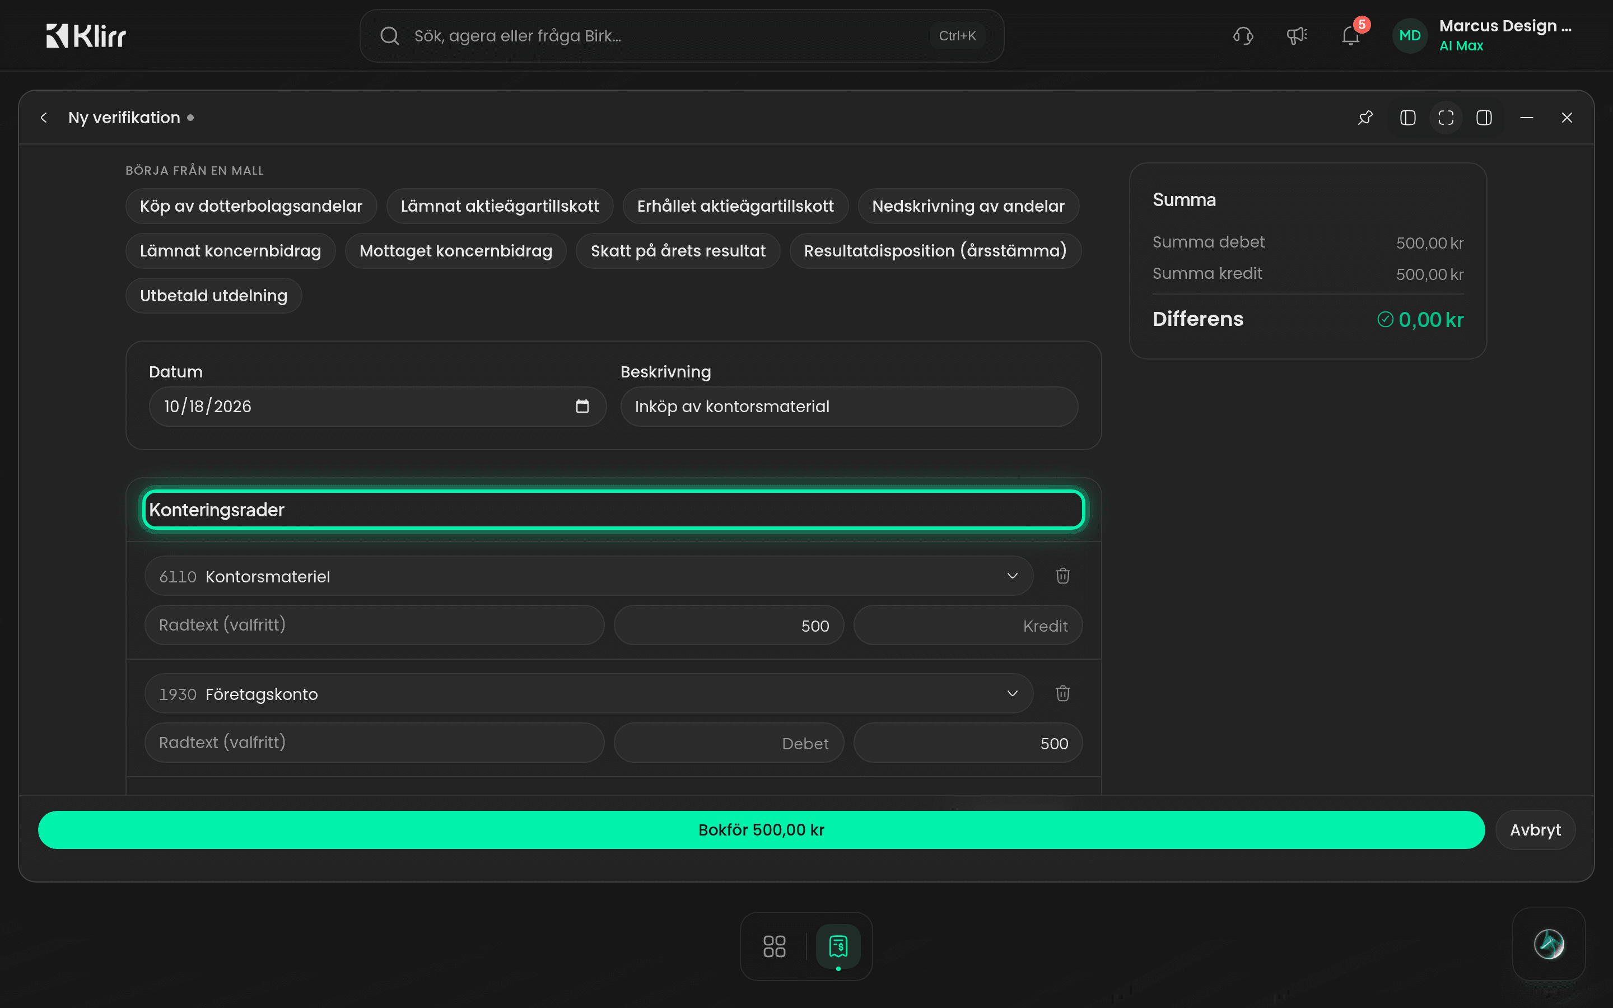
Task: Click the empty Kredit field for Kontorsmateriel
Action: (x=968, y=626)
